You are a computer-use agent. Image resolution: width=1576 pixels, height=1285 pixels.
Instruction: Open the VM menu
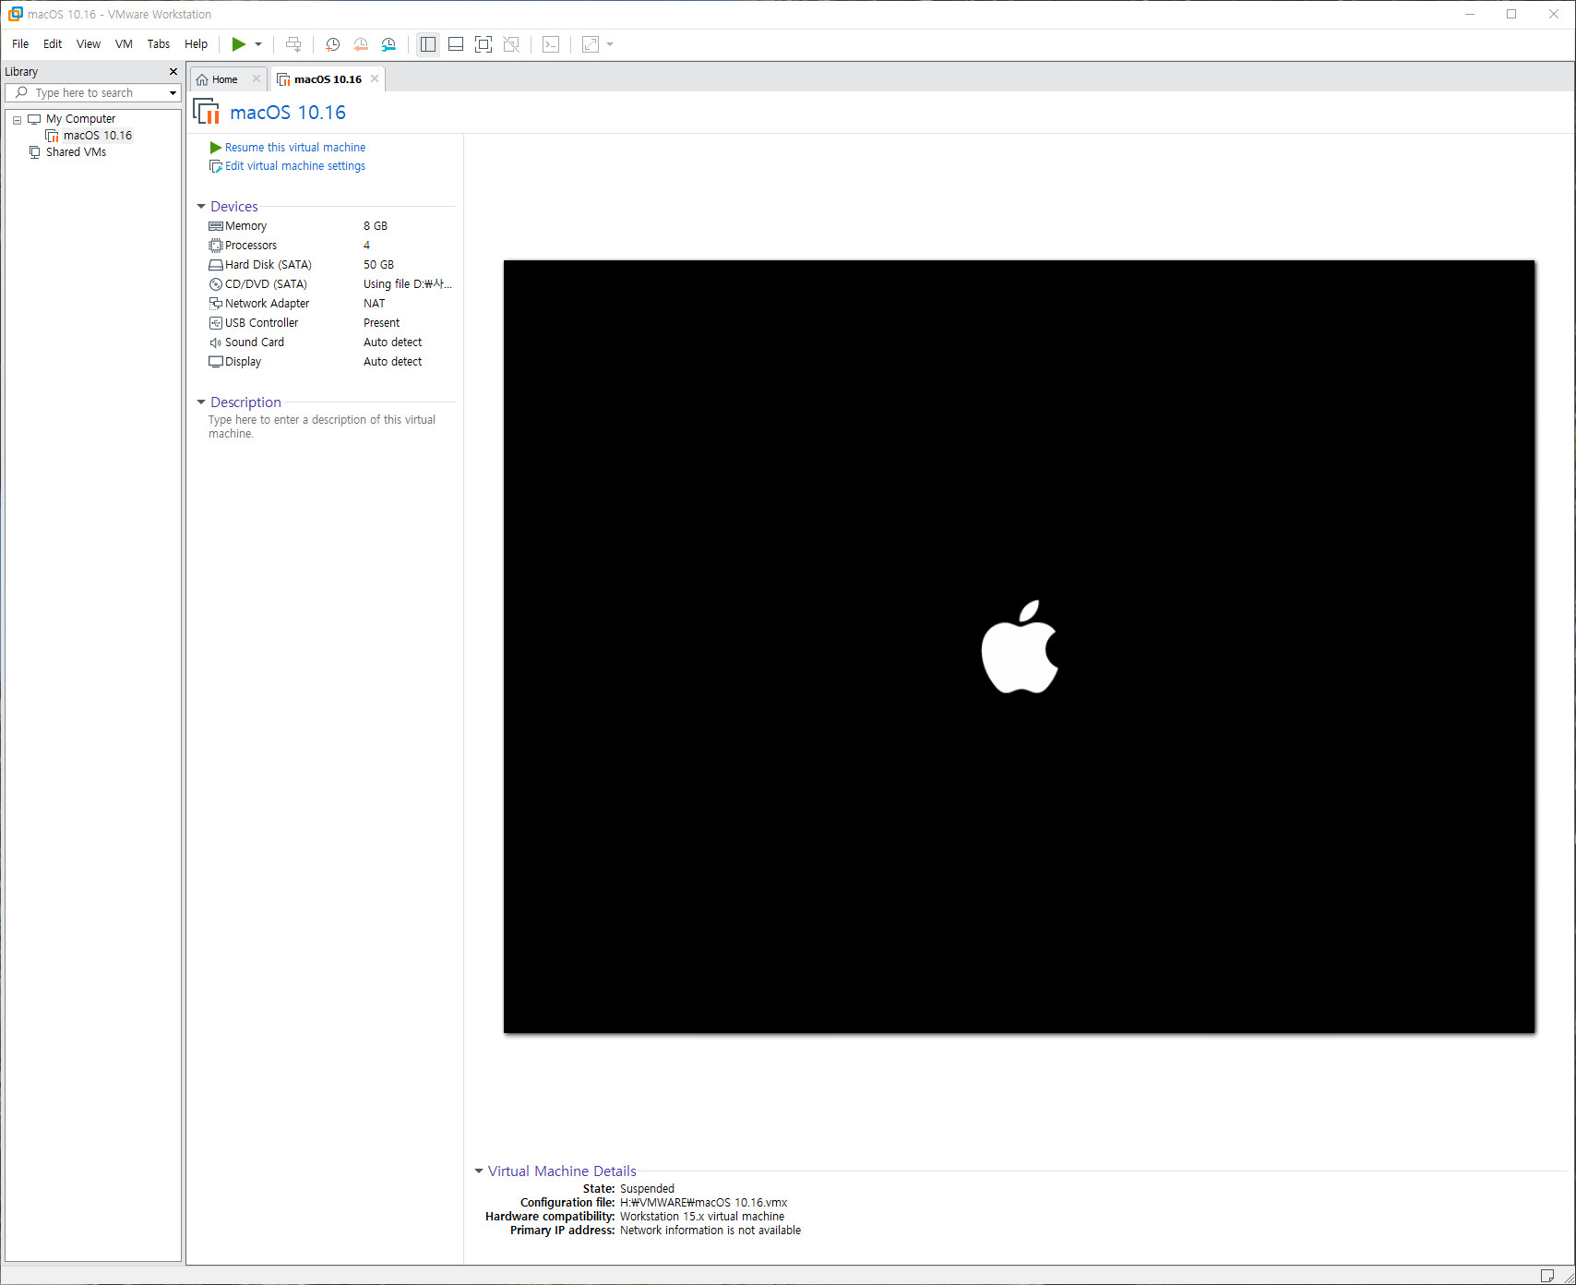point(124,44)
